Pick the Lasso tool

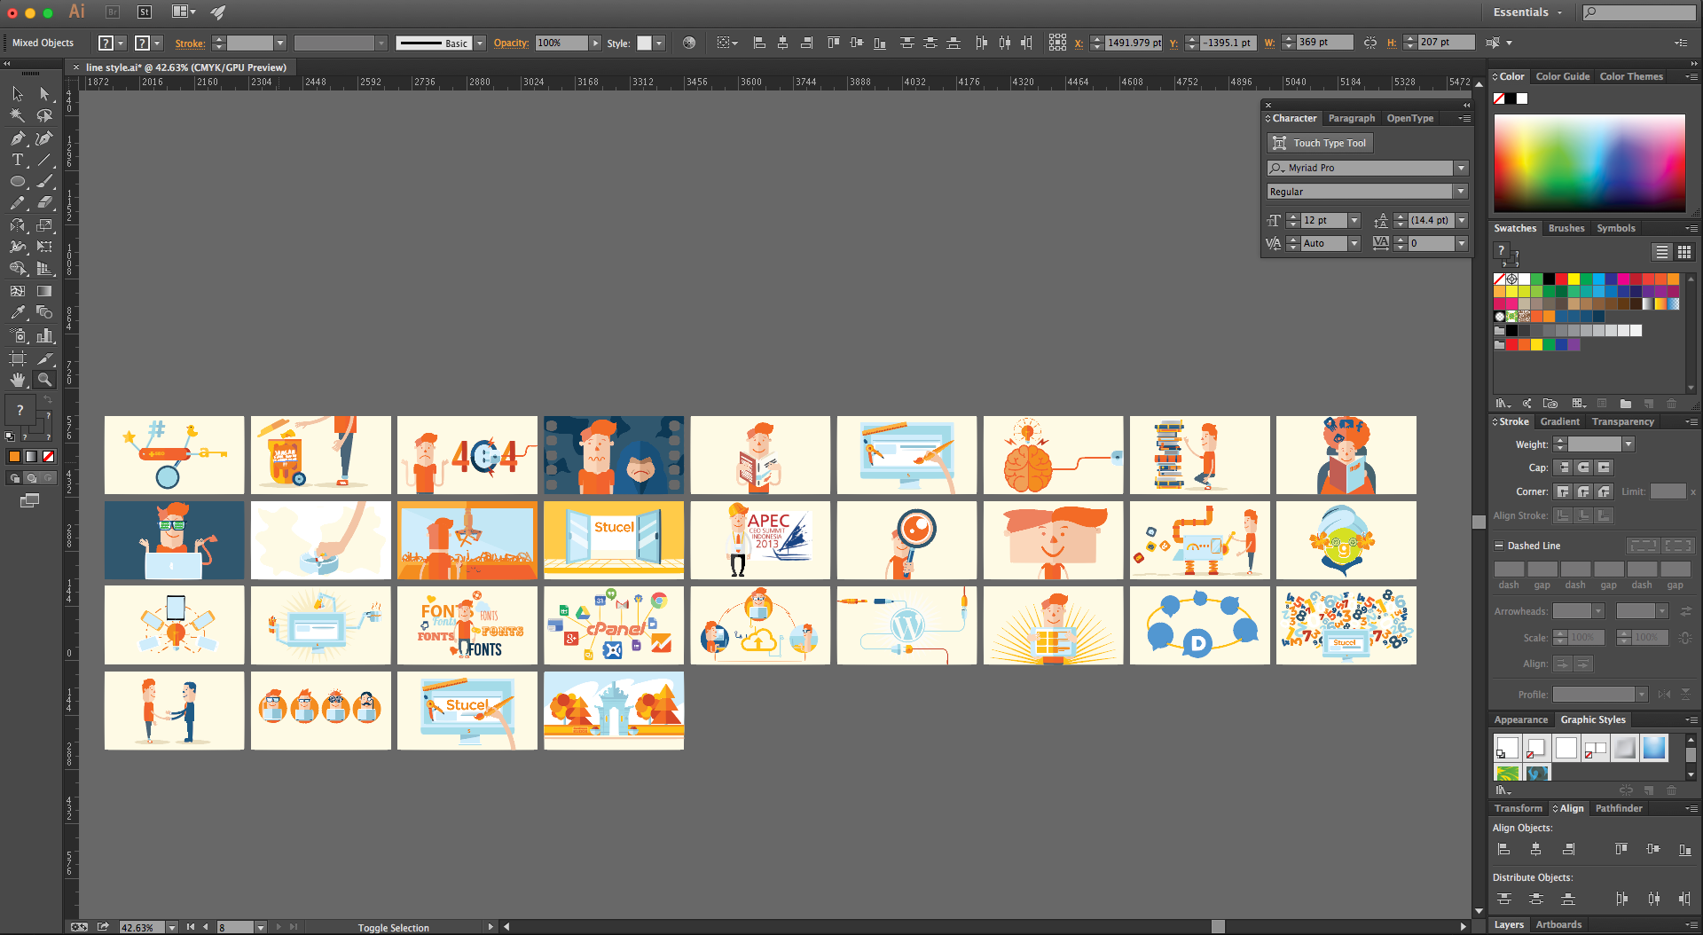pyautogui.click(x=44, y=115)
